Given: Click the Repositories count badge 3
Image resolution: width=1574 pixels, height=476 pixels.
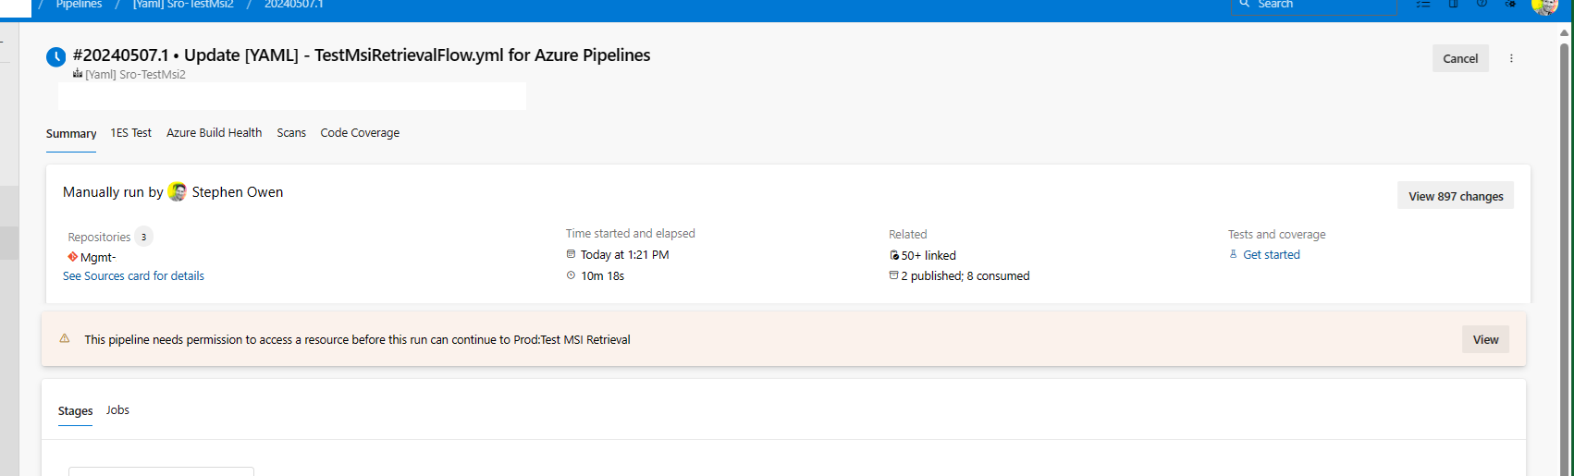Looking at the screenshot, I should coord(143,237).
